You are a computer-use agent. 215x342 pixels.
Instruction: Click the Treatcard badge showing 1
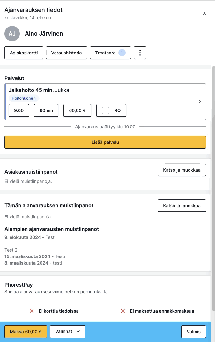(122, 53)
